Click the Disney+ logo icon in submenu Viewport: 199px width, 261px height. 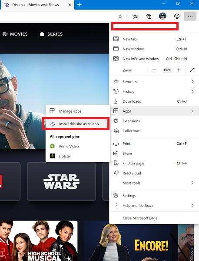point(53,124)
